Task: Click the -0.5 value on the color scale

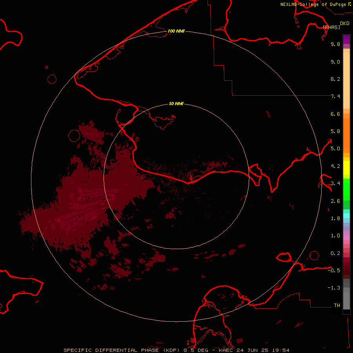Action: point(334,271)
